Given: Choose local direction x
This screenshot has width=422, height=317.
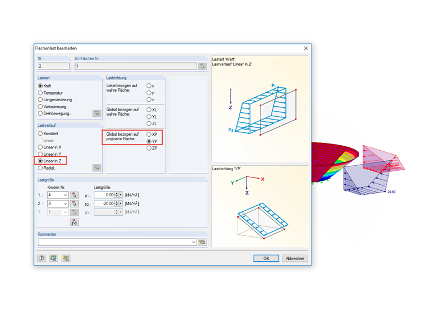Looking at the screenshot, I should [149, 86].
